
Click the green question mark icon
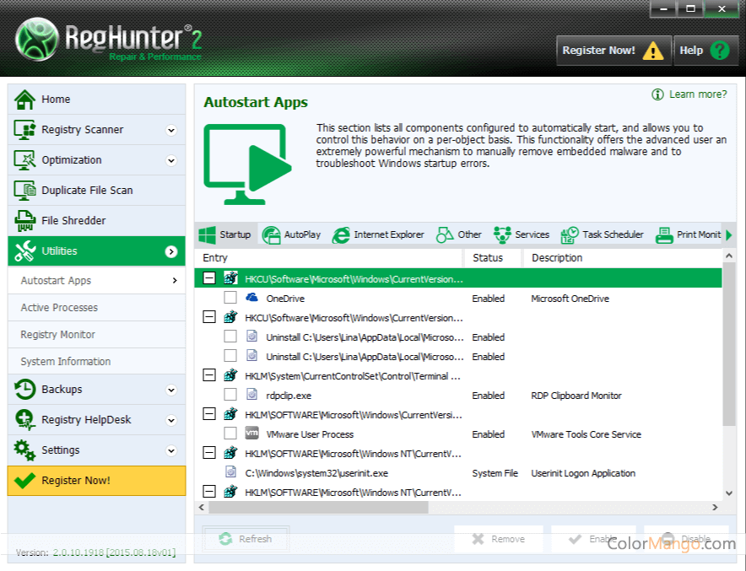pos(719,50)
